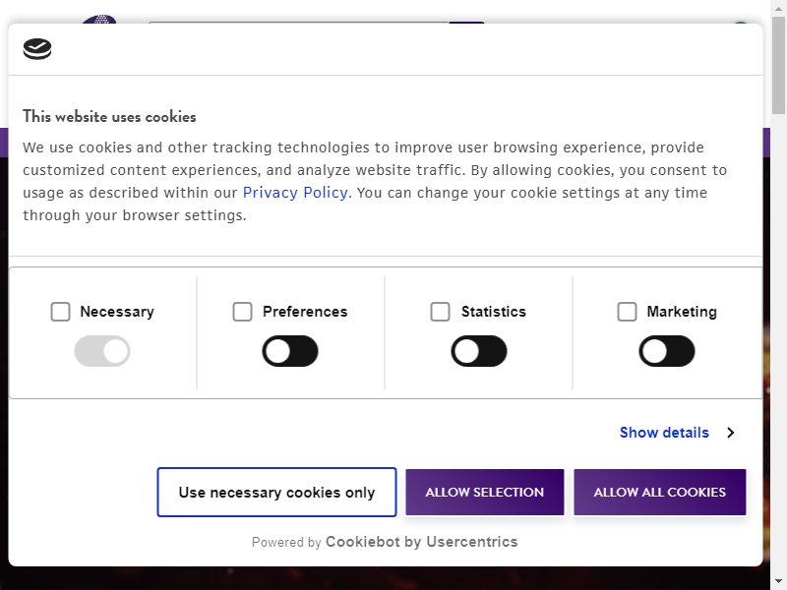787x590 pixels.
Task: Enable the Marketing cookies switch
Action: click(667, 351)
